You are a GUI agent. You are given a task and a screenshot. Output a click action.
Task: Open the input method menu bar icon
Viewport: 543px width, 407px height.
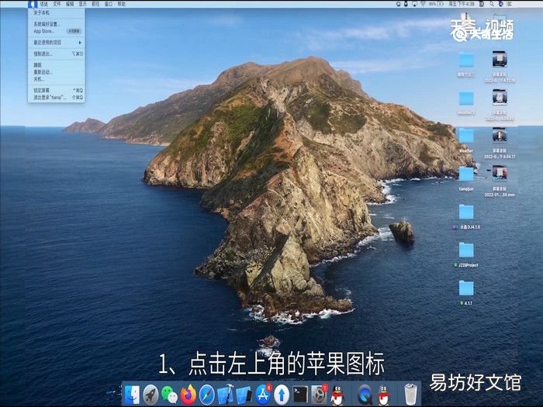coord(482,4)
